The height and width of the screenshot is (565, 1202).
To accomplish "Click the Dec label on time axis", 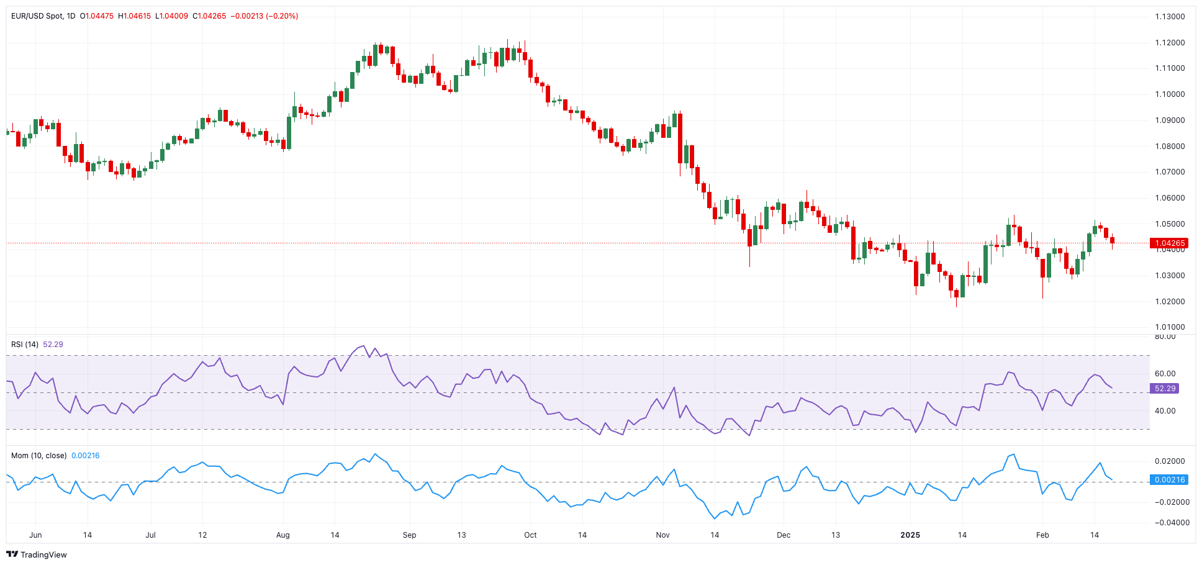I will [784, 535].
